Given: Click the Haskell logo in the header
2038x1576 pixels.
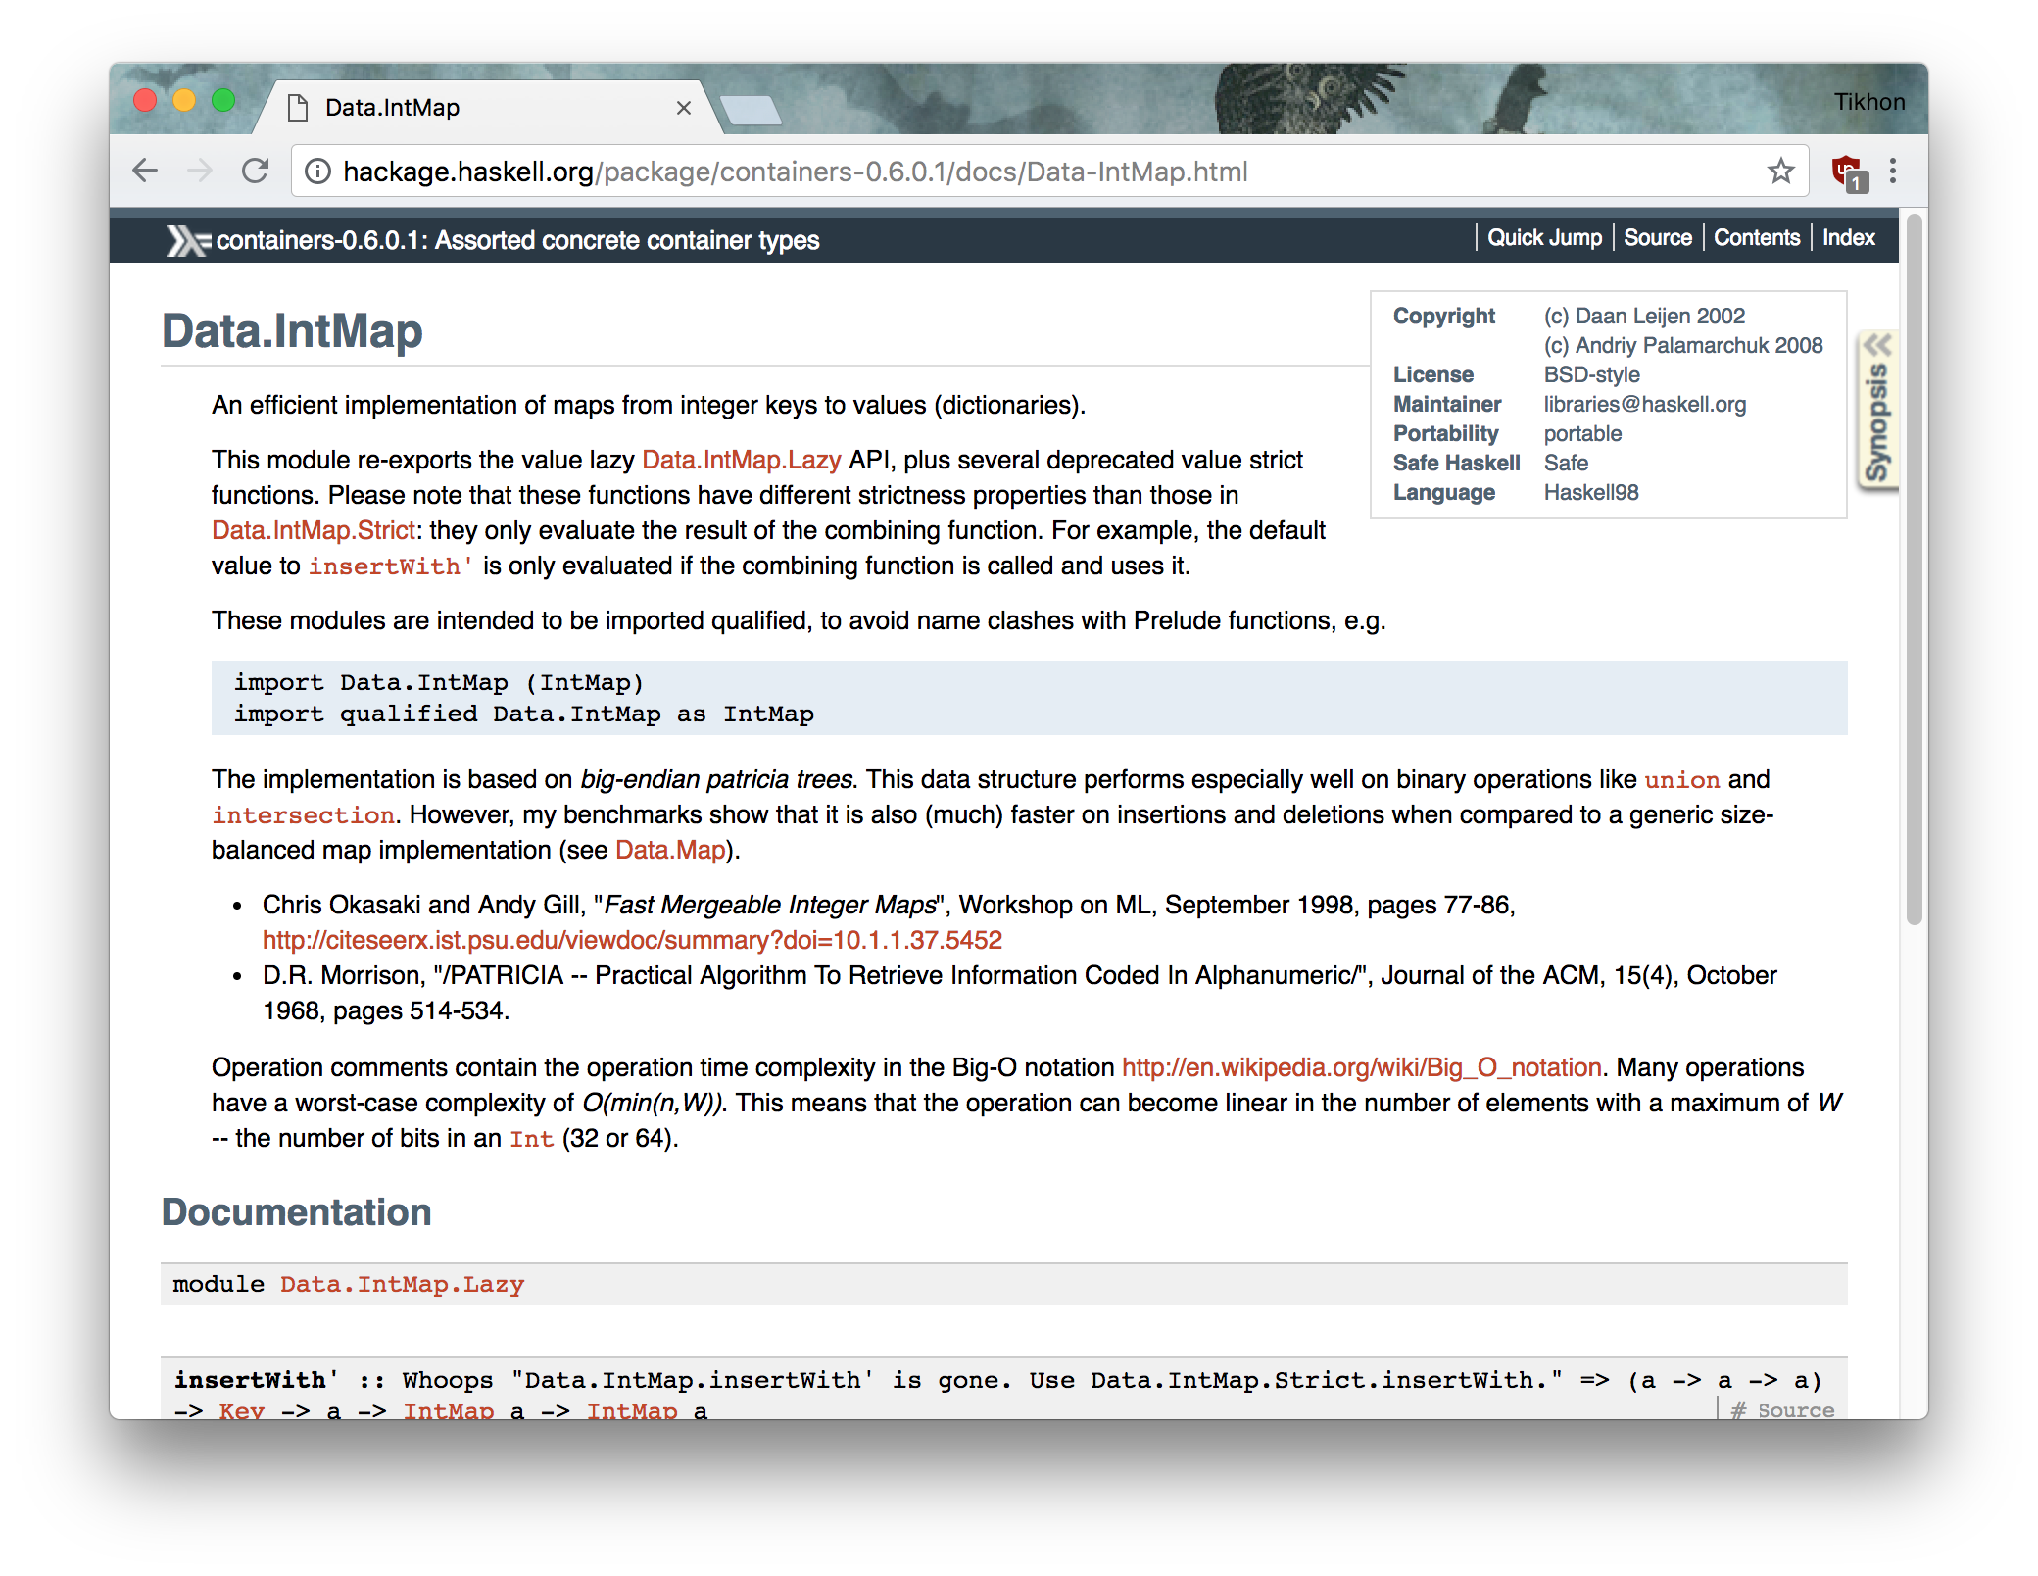Looking at the screenshot, I should point(187,240).
